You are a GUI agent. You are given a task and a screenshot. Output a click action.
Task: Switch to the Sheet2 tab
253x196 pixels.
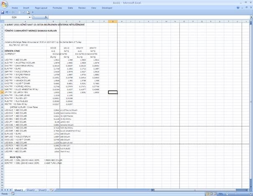(31, 190)
